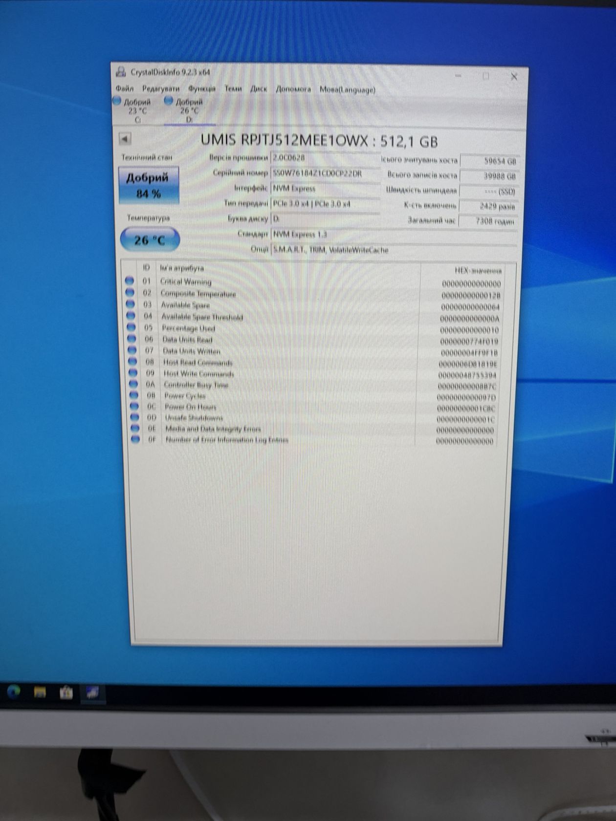Click the total host writes value 39988 GB
This screenshot has width=616, height=821.
[489, 176]
